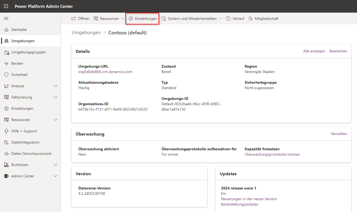
Task: Expand the sidebar Ressourcen section chevron
Action: tap(56, 120)
